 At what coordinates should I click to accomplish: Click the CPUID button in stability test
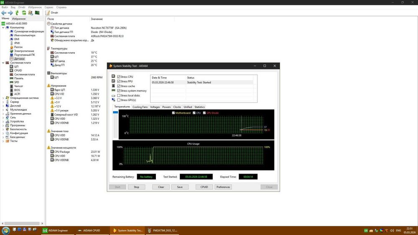tap(204, 187)
